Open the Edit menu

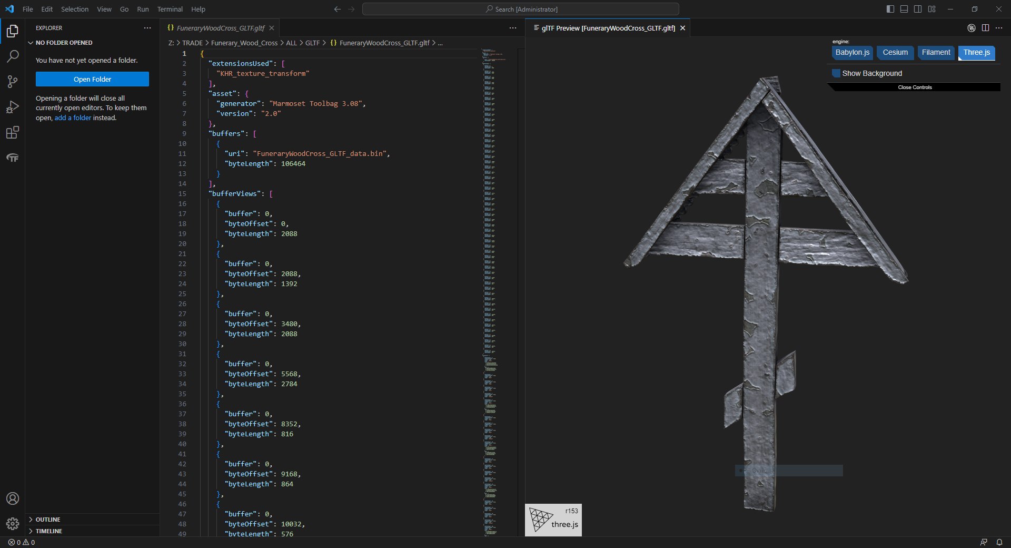(x=47, y=9)
